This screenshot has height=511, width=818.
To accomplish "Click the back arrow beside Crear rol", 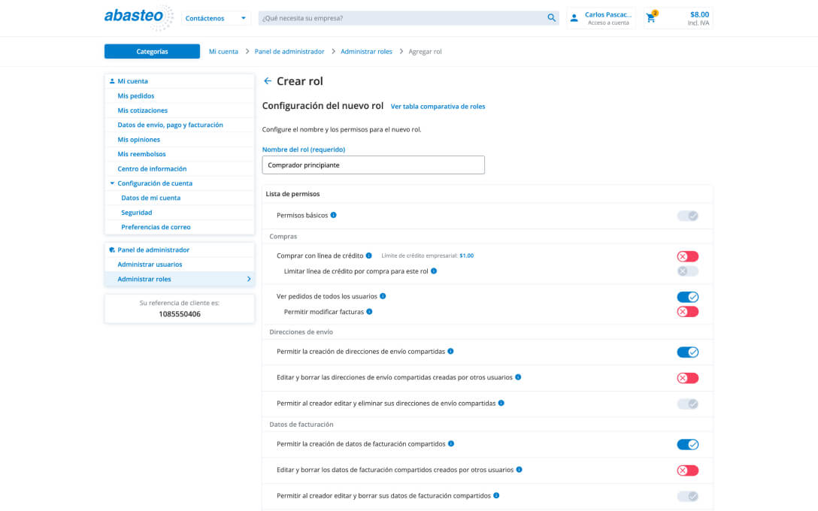I will click(x=268, y=81).
